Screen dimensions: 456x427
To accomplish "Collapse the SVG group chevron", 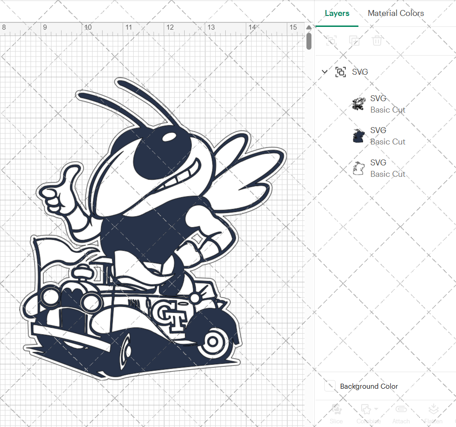I will [x=325, y=72].
